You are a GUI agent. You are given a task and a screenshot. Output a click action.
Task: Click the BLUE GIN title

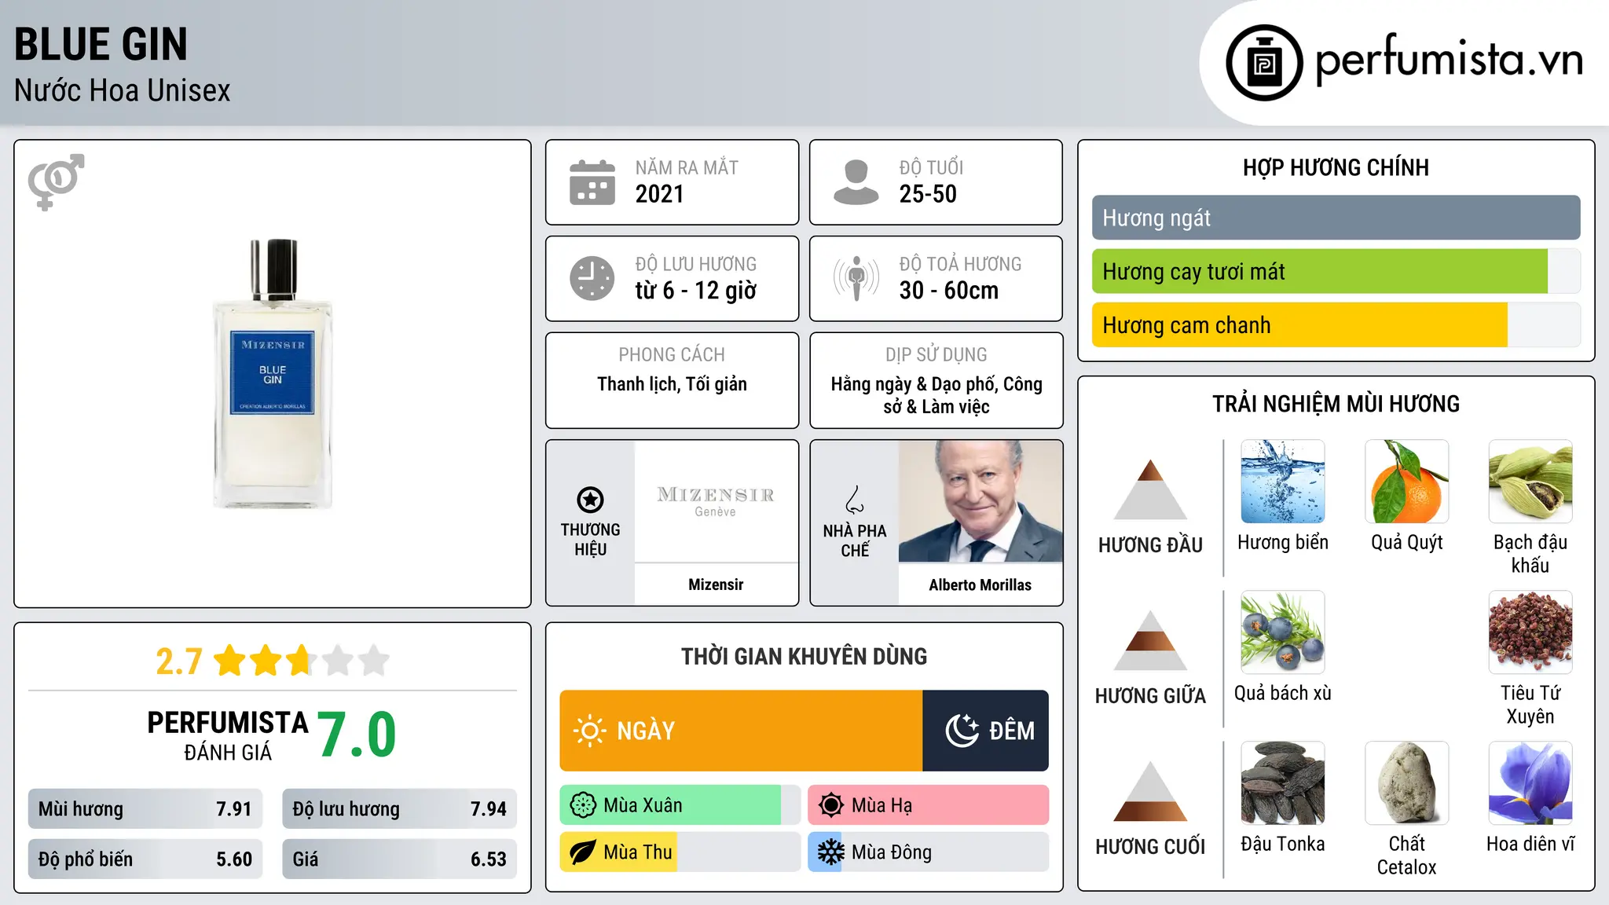pyautogui.click(x=101, y=44)
